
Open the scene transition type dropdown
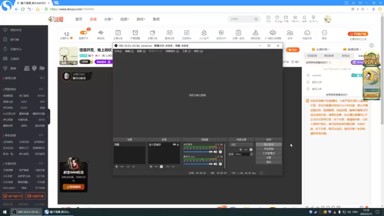pos(241,145)
